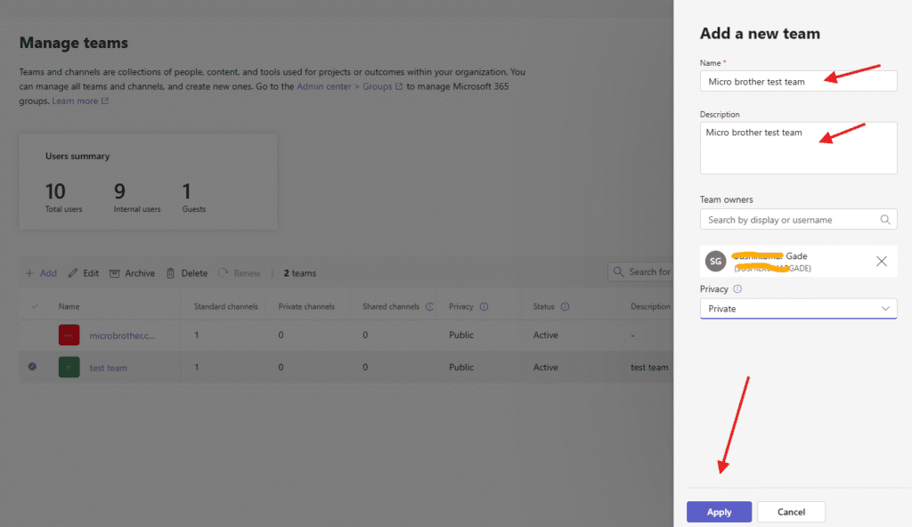912x527 pixels.
Task: Click the Delete trash icon
Action: point(171,273)
